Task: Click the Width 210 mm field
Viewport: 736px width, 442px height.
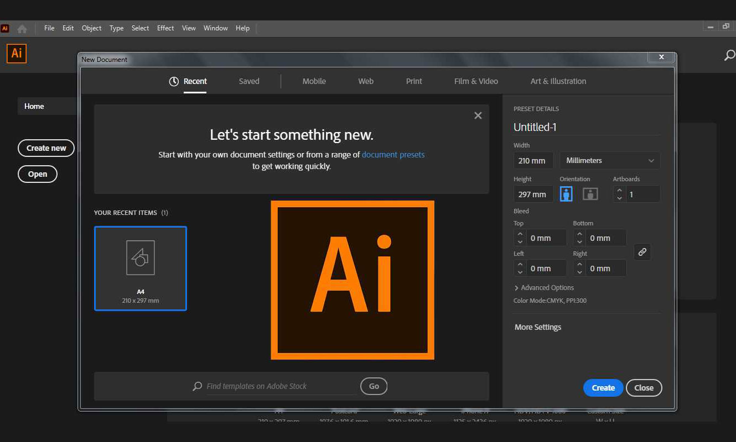Action: click(x=533, y=161)
